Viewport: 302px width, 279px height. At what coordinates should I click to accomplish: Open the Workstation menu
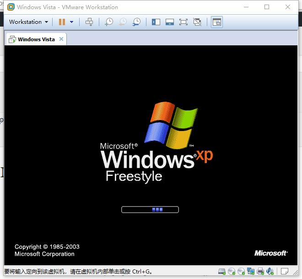click(28, 22)
